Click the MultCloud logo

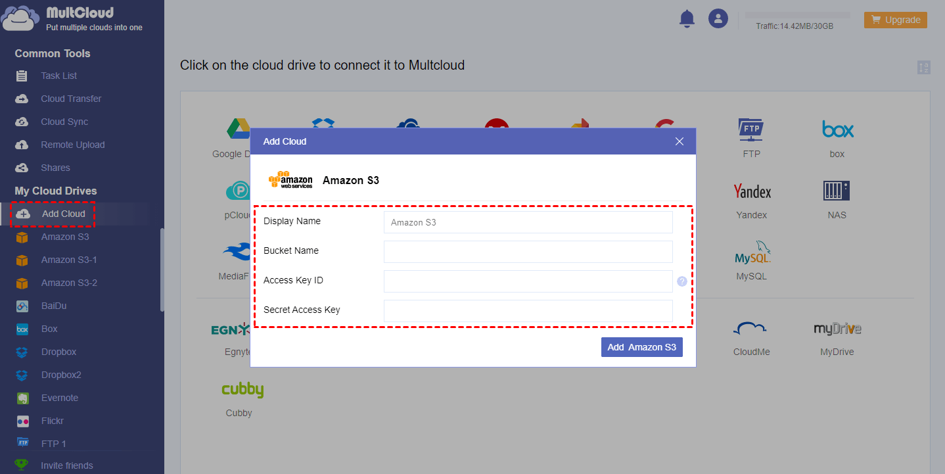[72, 18]
